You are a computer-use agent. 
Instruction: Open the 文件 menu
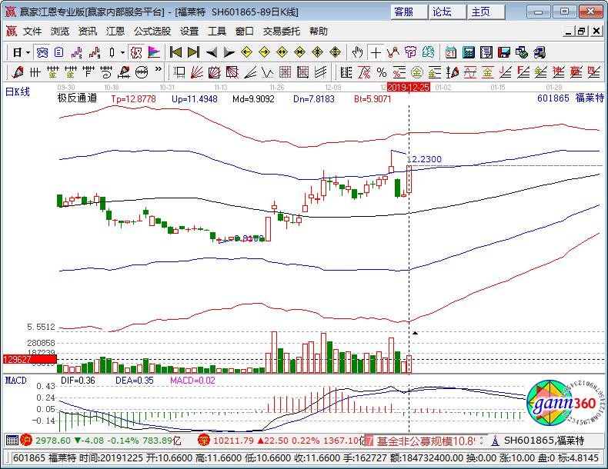32,31
